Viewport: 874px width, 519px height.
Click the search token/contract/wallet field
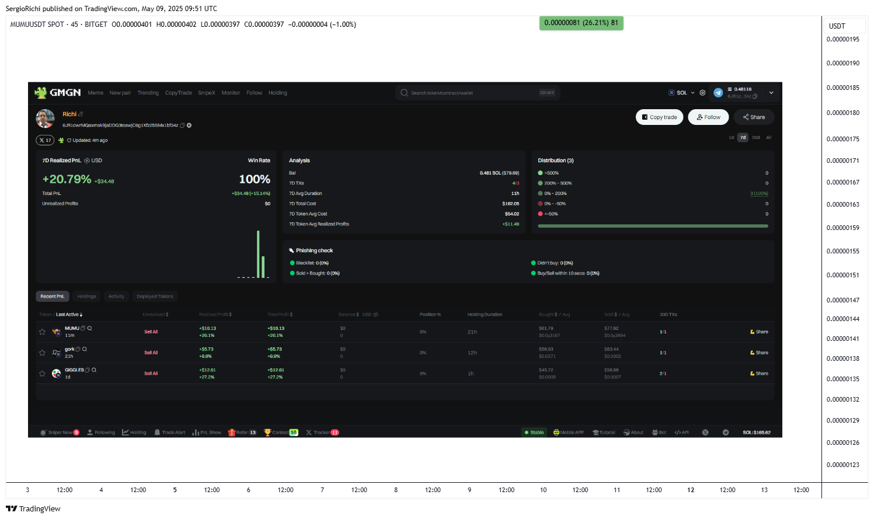[x=478, y=93]
